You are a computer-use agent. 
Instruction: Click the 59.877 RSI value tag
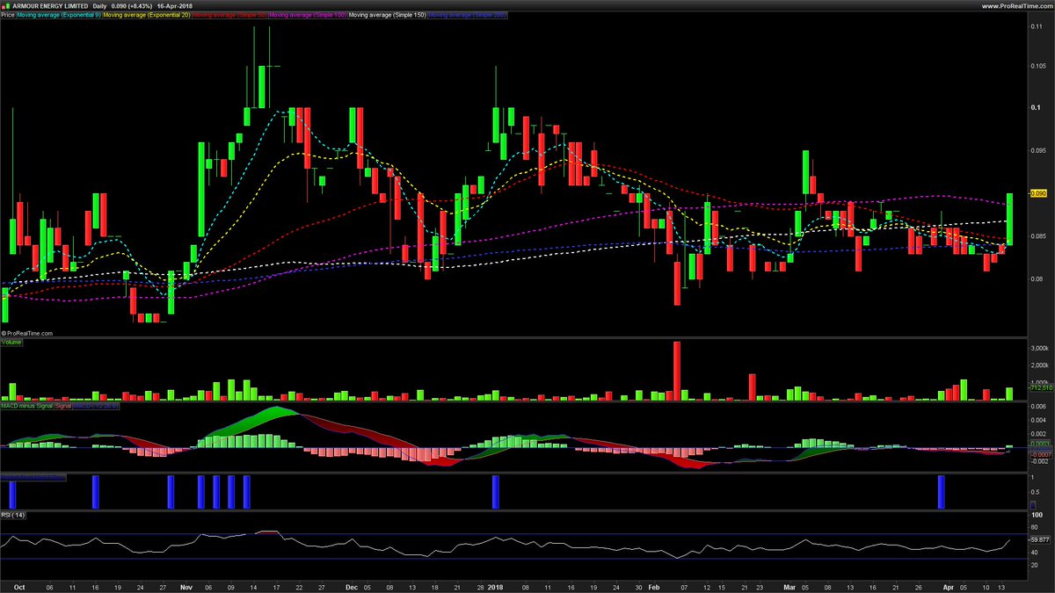(1040, 539)
